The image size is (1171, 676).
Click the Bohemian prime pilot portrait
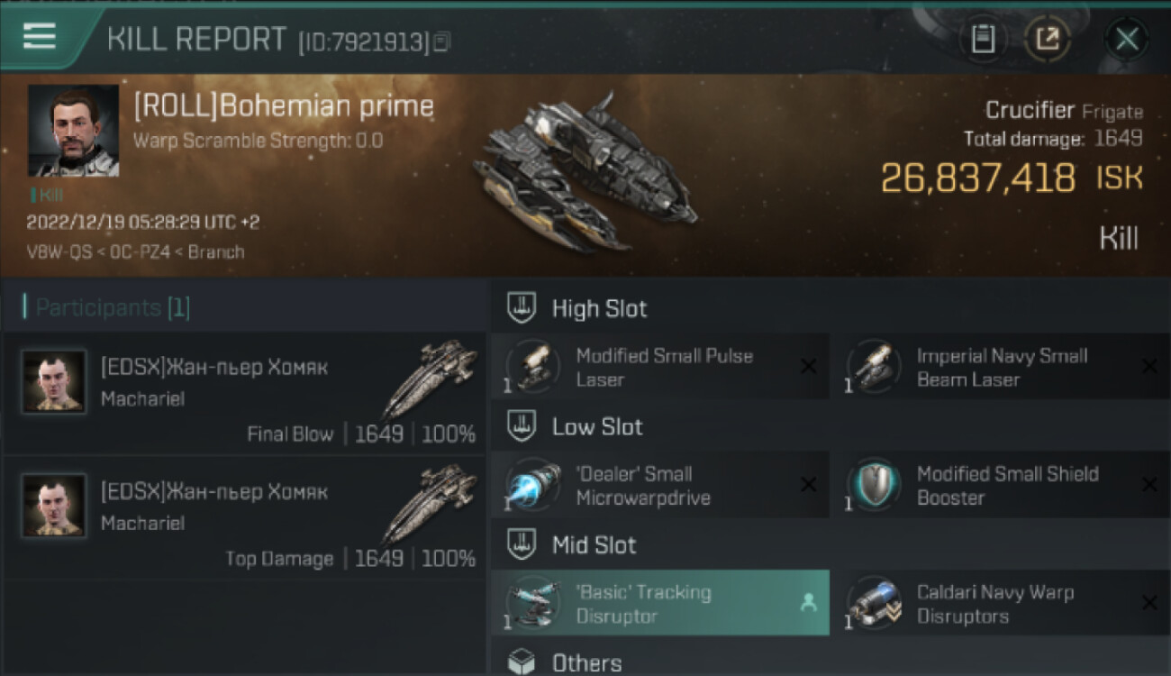[x=73, y=131]
